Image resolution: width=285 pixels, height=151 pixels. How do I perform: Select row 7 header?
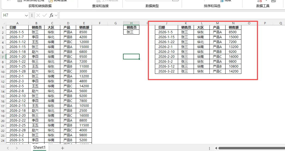pyautogui.click(x=3, y=57)
